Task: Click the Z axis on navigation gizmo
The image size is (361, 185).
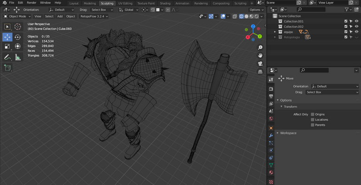Action: pyautogui.click(x=253, y=26)
